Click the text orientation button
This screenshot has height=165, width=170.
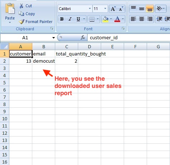(161, 9)
